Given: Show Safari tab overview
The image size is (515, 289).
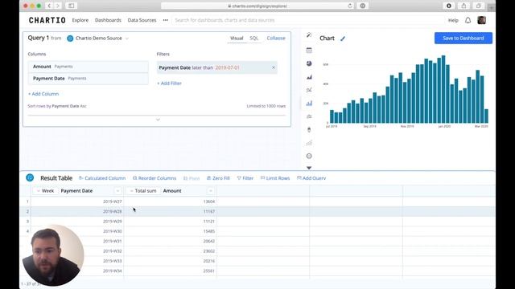Looking at the screenshot, I should pos(479,6).
